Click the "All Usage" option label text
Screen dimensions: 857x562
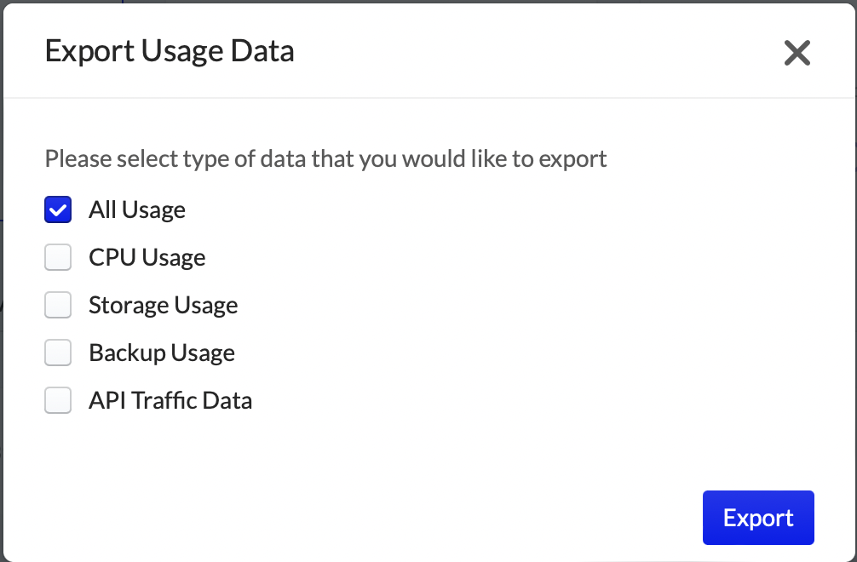(x=137, y=210)
